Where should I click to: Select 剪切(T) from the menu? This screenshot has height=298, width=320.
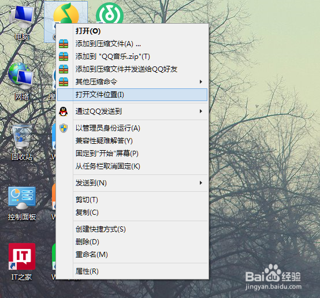[x=132, y=200]
